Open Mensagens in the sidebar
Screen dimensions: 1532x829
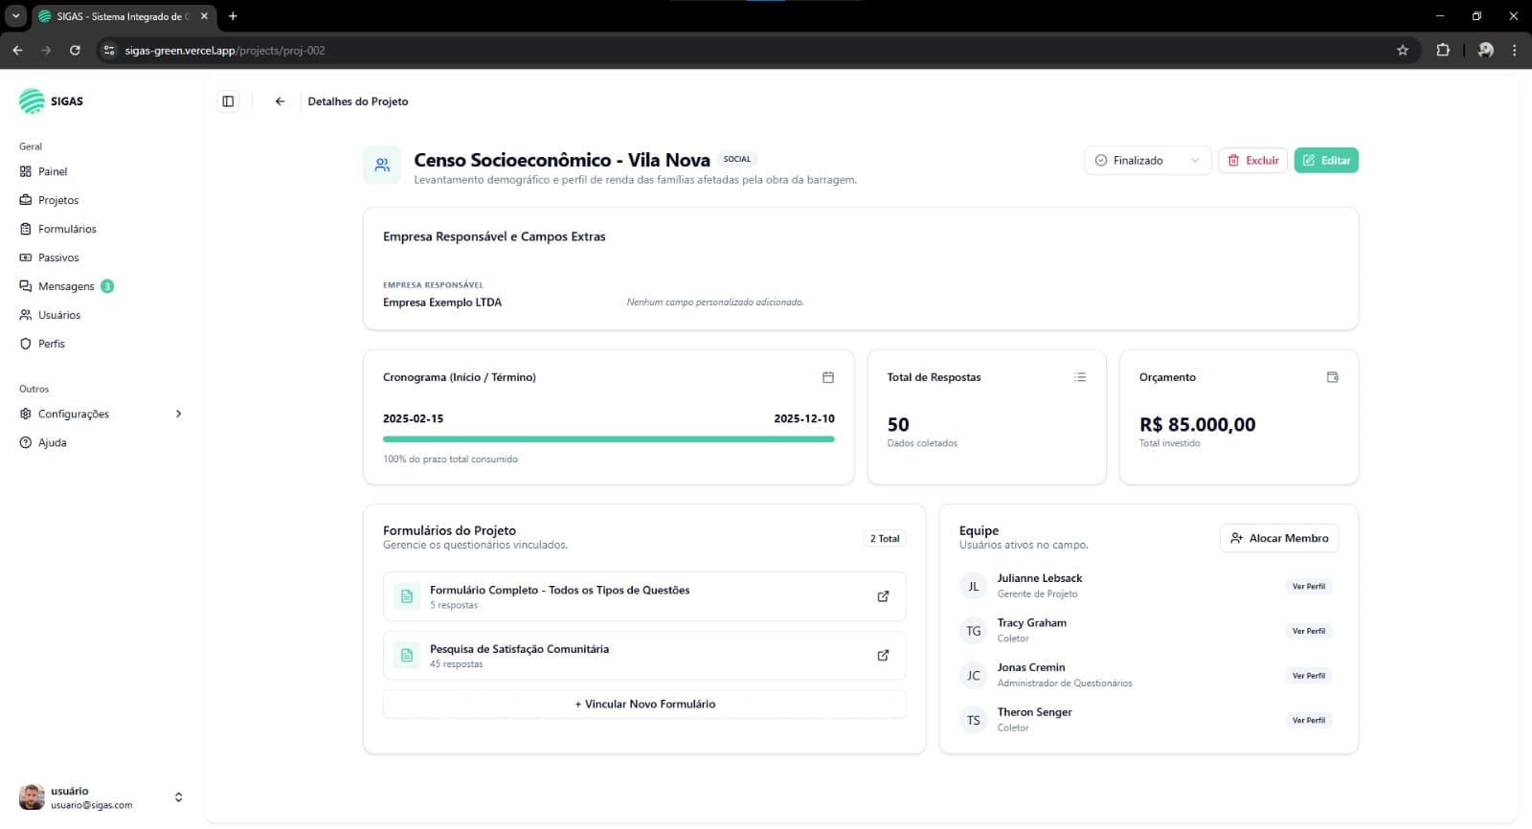[x=65, y=286]
